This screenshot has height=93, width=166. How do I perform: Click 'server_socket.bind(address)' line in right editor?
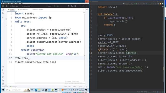pyautogui.click(x=117, y=53)
